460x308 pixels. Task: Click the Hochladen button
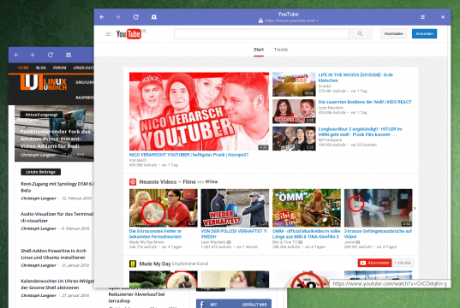[x=394, y=33]
